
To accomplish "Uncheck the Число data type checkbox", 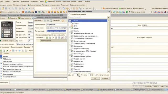I will tap(70, 21).
